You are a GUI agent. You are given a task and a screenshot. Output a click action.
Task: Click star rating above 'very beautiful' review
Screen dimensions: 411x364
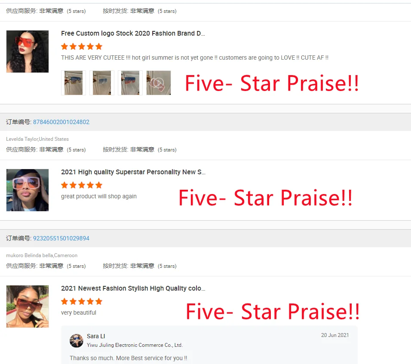coord(82,301)
